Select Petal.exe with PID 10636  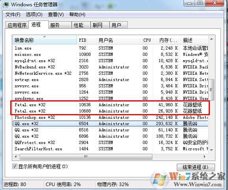(110, 105)
